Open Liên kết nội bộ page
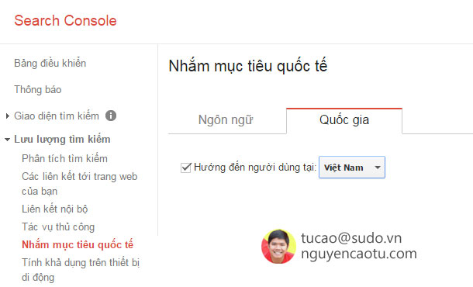 54,209
